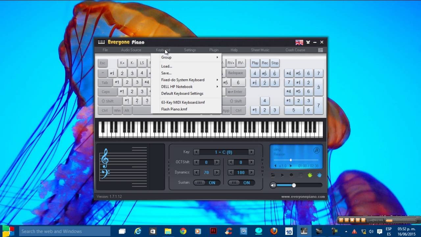This screenshot has height=237, width=421.
Task: Open the Plugin menu
Action: tap(214, 50)
